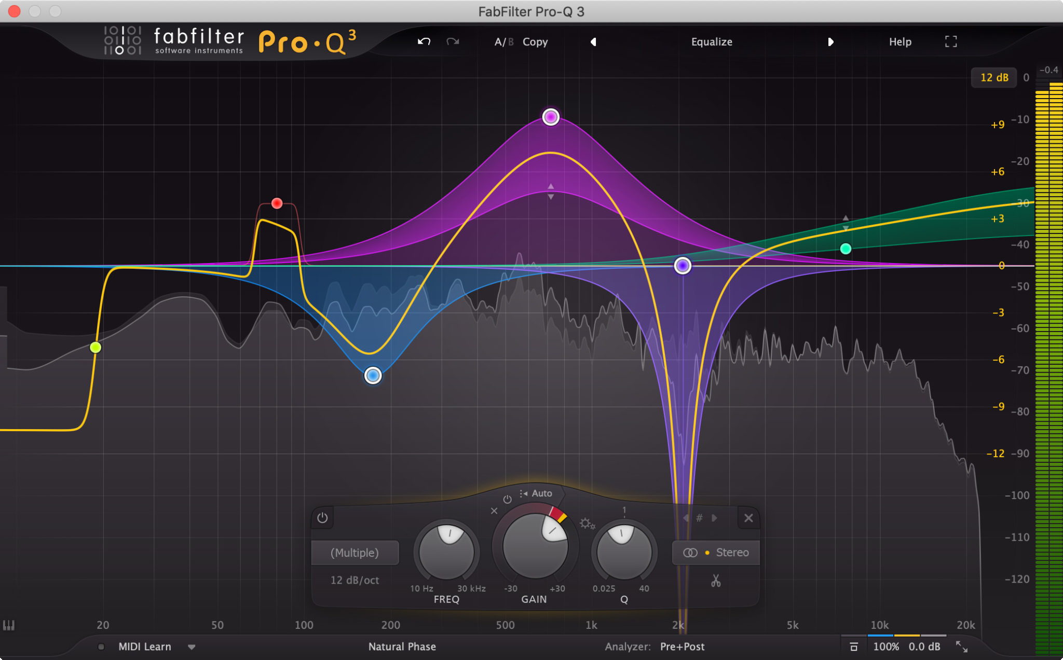Click the redo arrow icon
1063x660 pixels.
448,44
